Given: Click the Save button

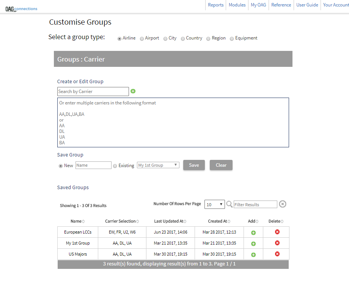Looking at the screenshot, I should (x=194, y=165).
